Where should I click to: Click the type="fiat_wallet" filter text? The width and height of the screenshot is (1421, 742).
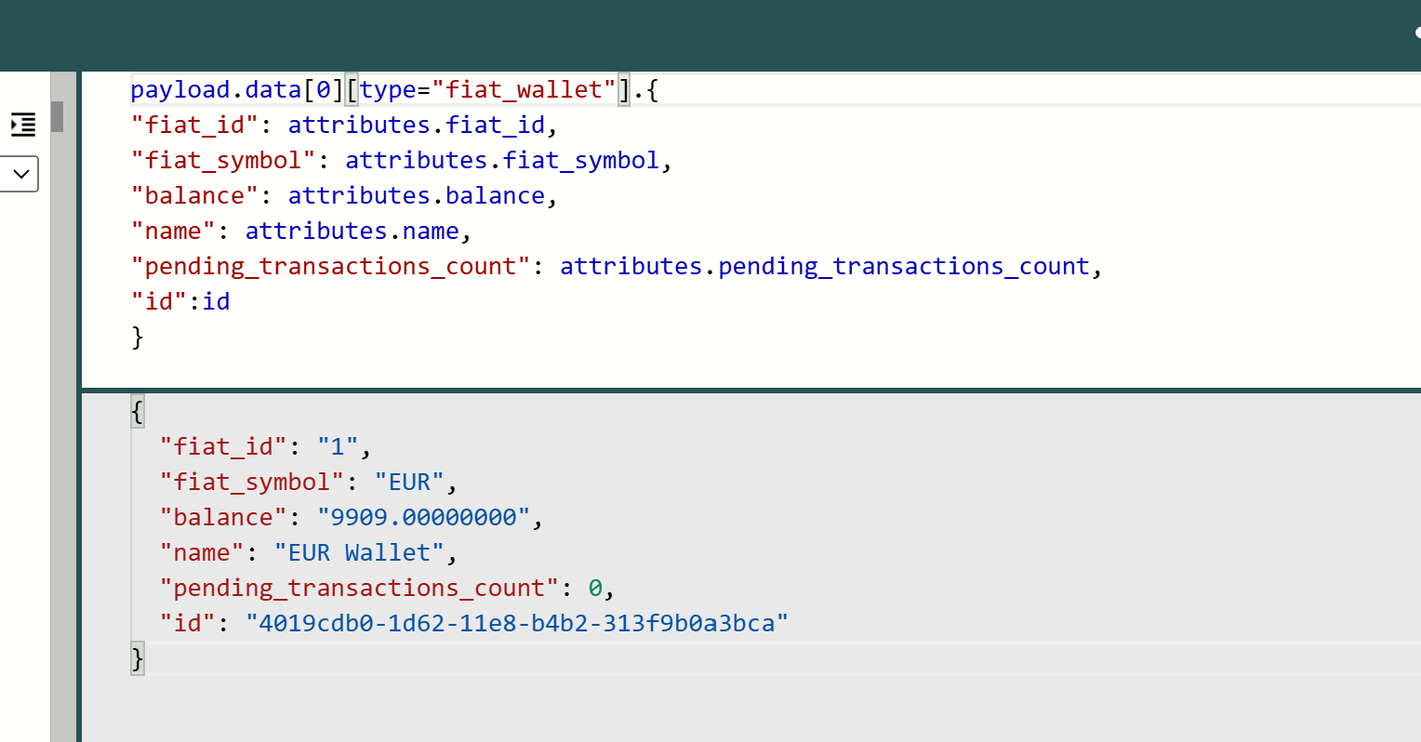pos(488,90)
